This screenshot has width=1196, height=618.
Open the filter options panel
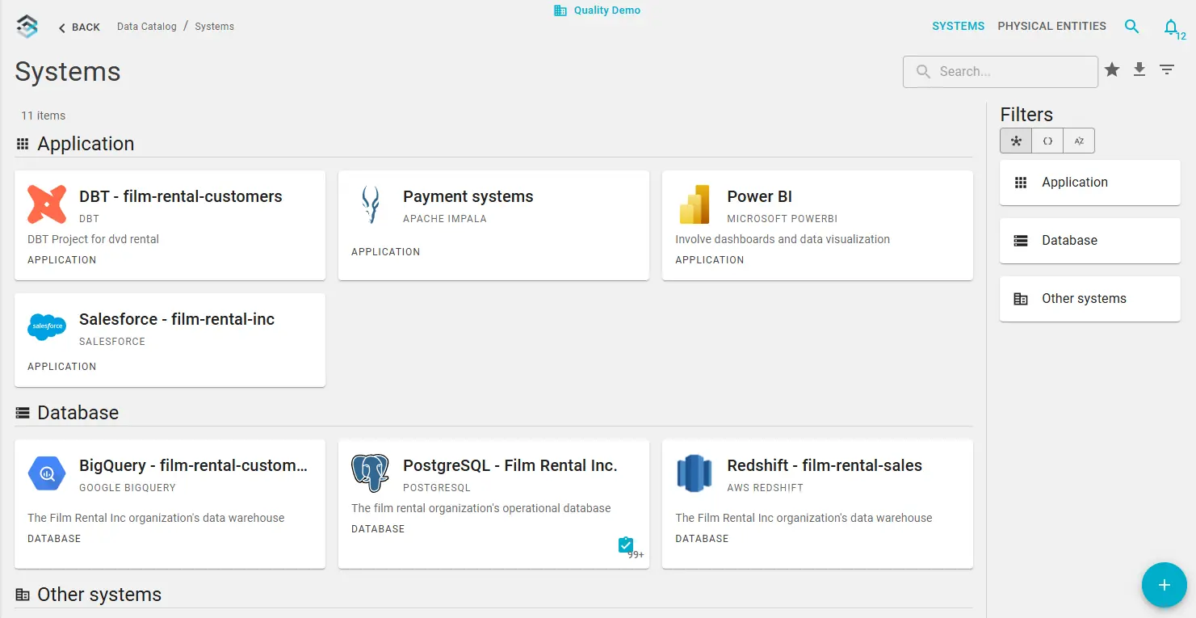(1166, 70)
